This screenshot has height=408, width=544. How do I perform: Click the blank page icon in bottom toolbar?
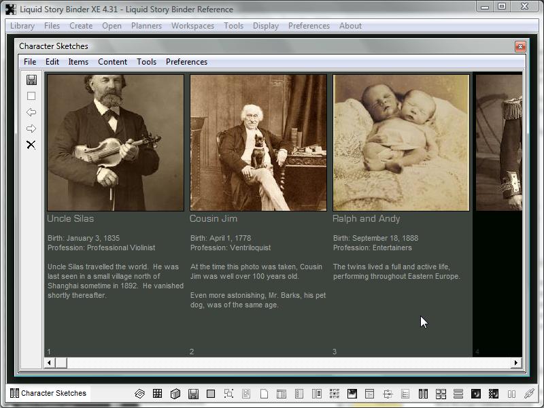[x=264, y=394]
